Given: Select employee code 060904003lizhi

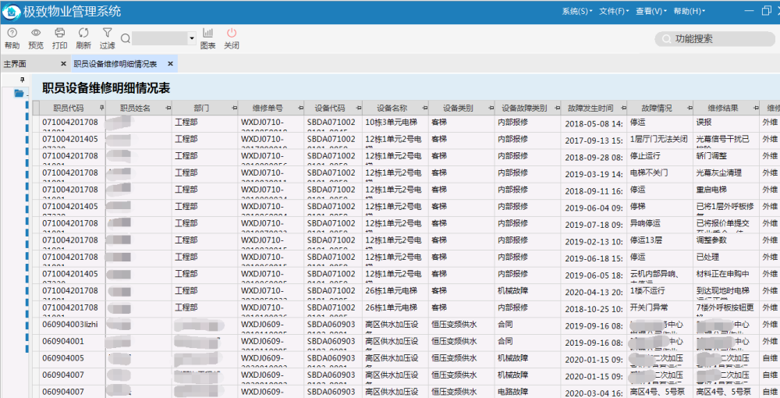Looking at the screenshot, I should pyautogui.click(x=70, y=325).
